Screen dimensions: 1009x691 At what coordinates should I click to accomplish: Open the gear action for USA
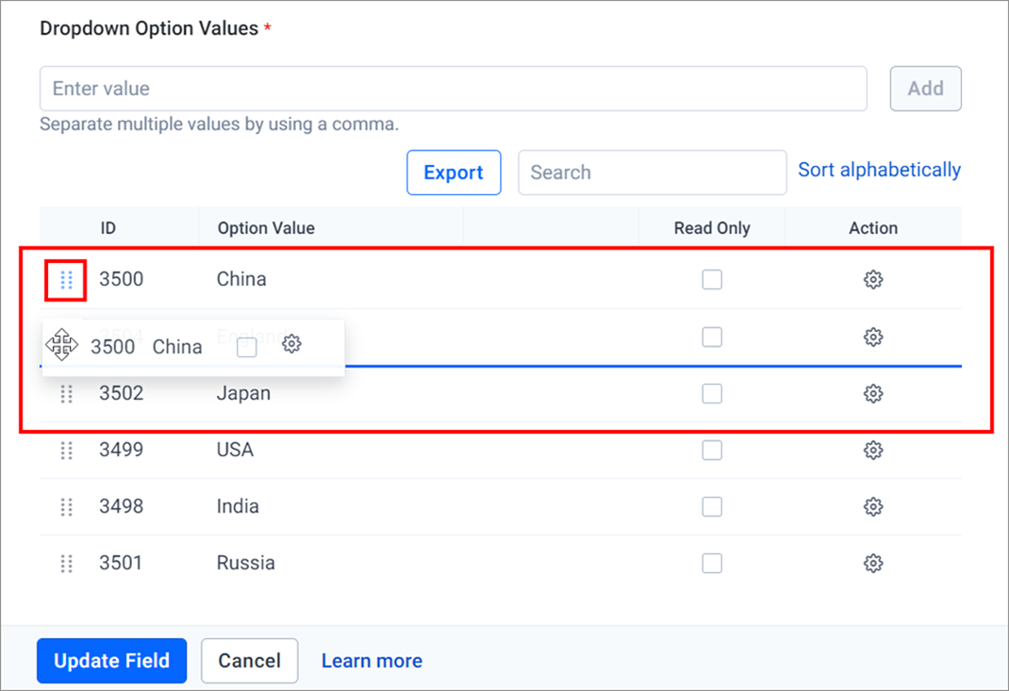click(873, 451)
